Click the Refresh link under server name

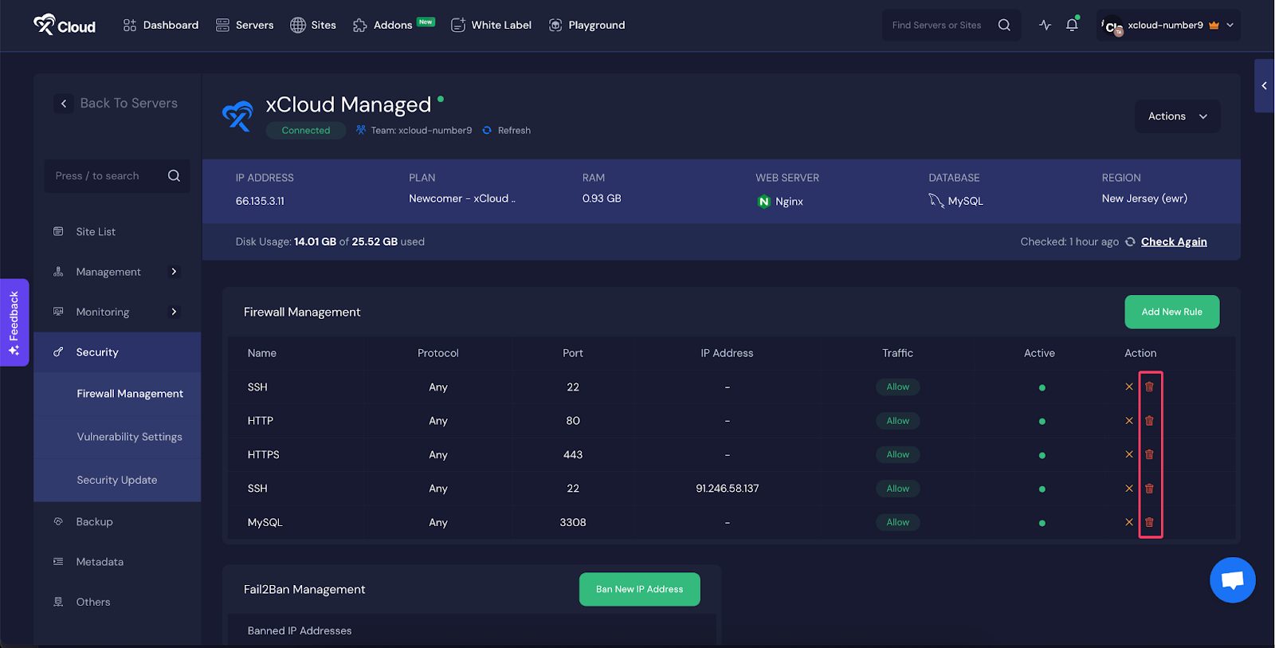(x=514, y=131)
